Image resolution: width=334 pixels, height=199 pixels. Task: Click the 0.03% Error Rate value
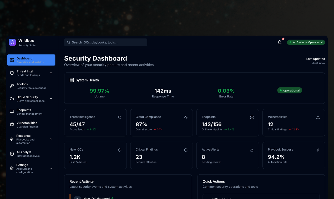click(226, 91)
